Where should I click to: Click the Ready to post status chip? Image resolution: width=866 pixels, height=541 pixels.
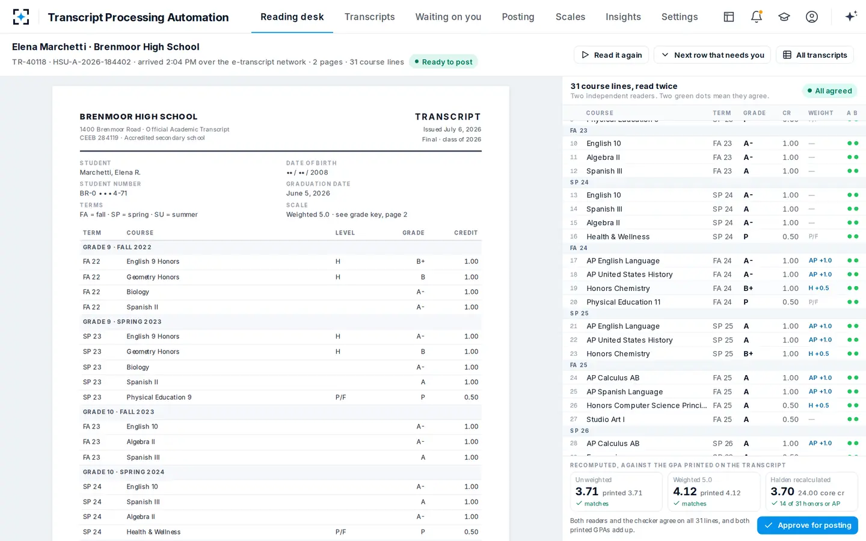[x=443, y=62]
